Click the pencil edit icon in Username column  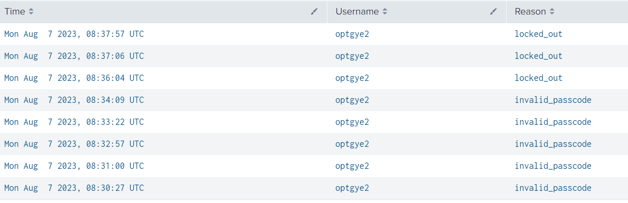[x=493, y=12]
